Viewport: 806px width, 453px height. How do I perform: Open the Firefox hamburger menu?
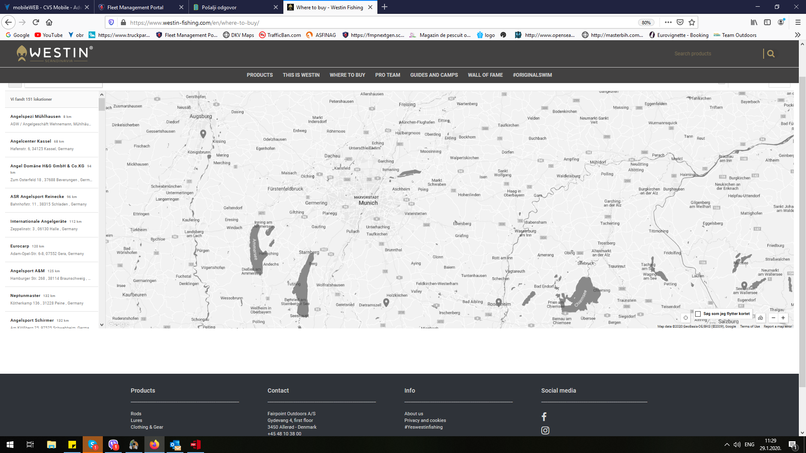point(798,22)
